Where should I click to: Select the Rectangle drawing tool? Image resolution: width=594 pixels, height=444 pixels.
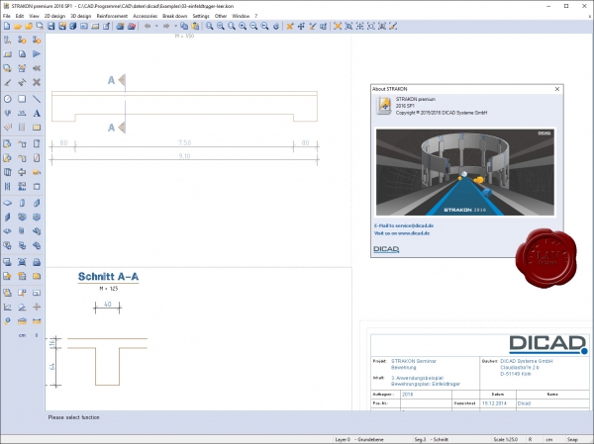[x=22, y=99]
